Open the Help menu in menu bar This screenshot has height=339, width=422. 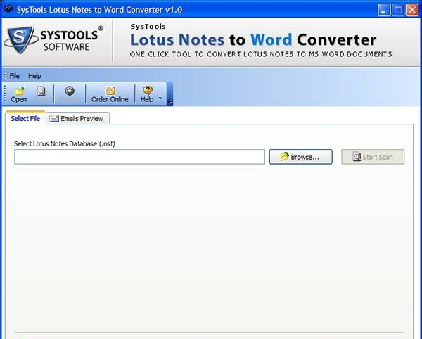34,76
